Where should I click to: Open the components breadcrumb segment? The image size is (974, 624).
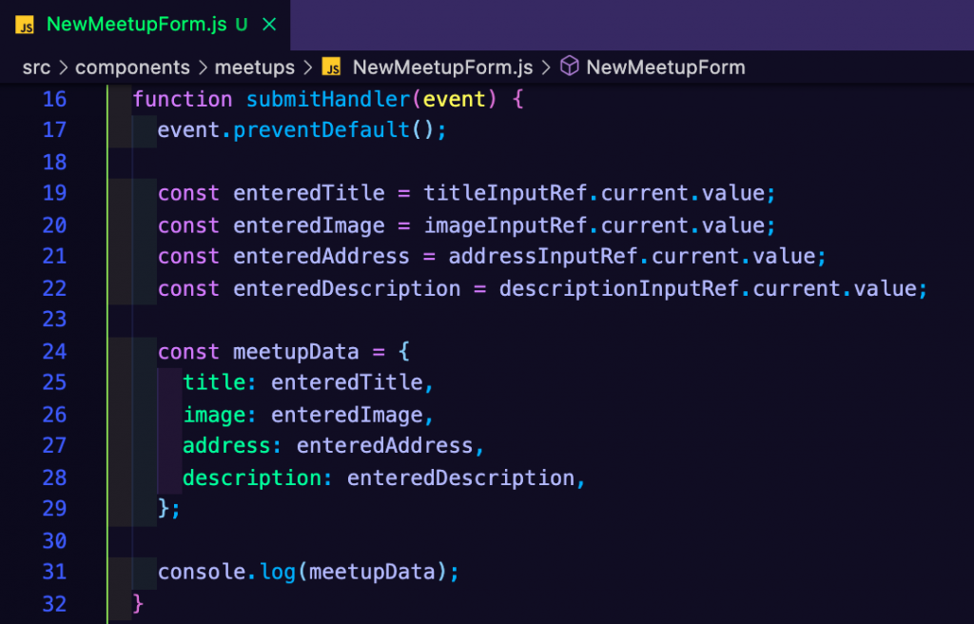tap(132, 68)
